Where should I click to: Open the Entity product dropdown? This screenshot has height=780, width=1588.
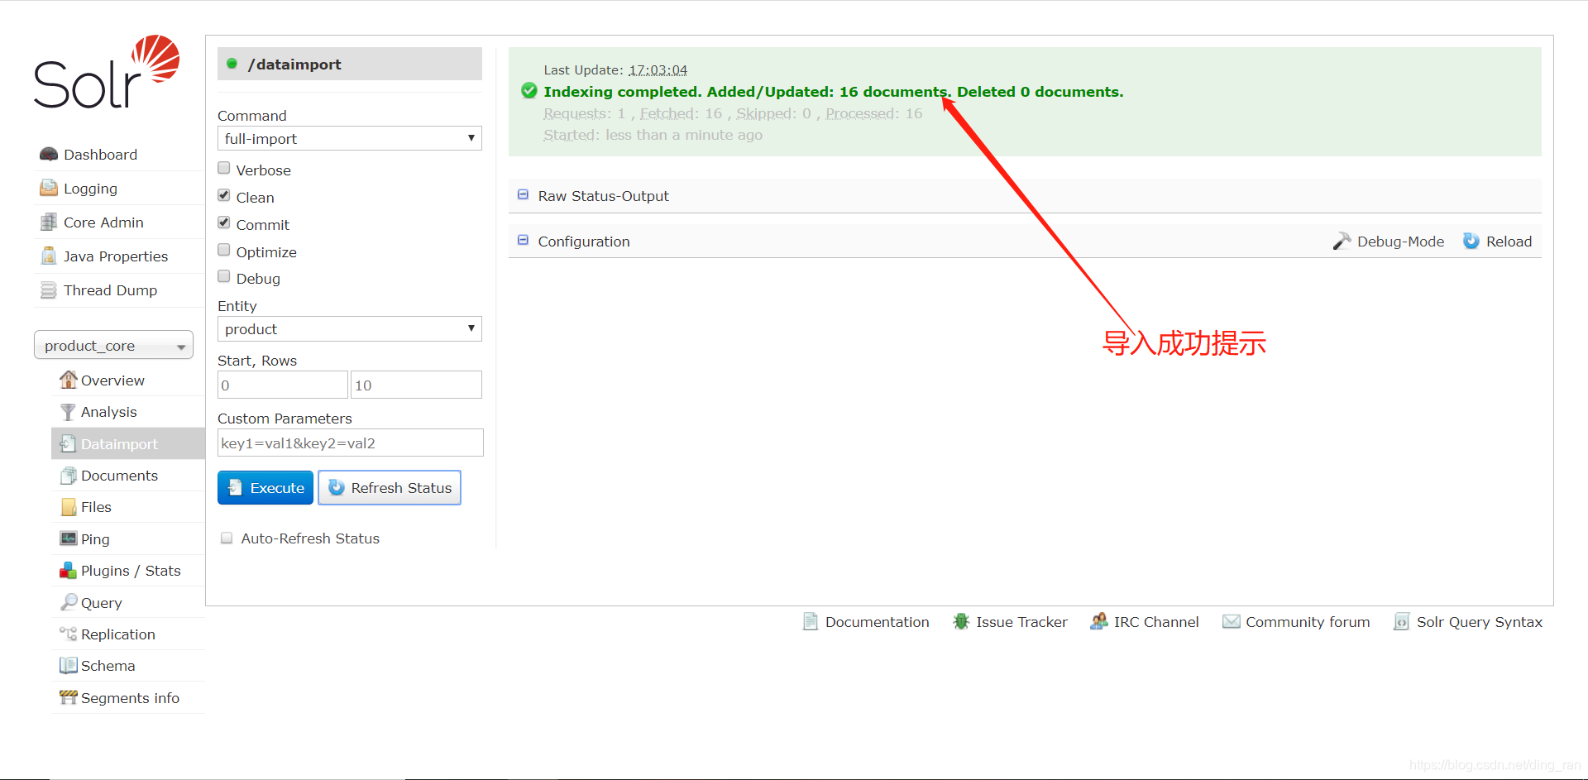pos(349,328)
